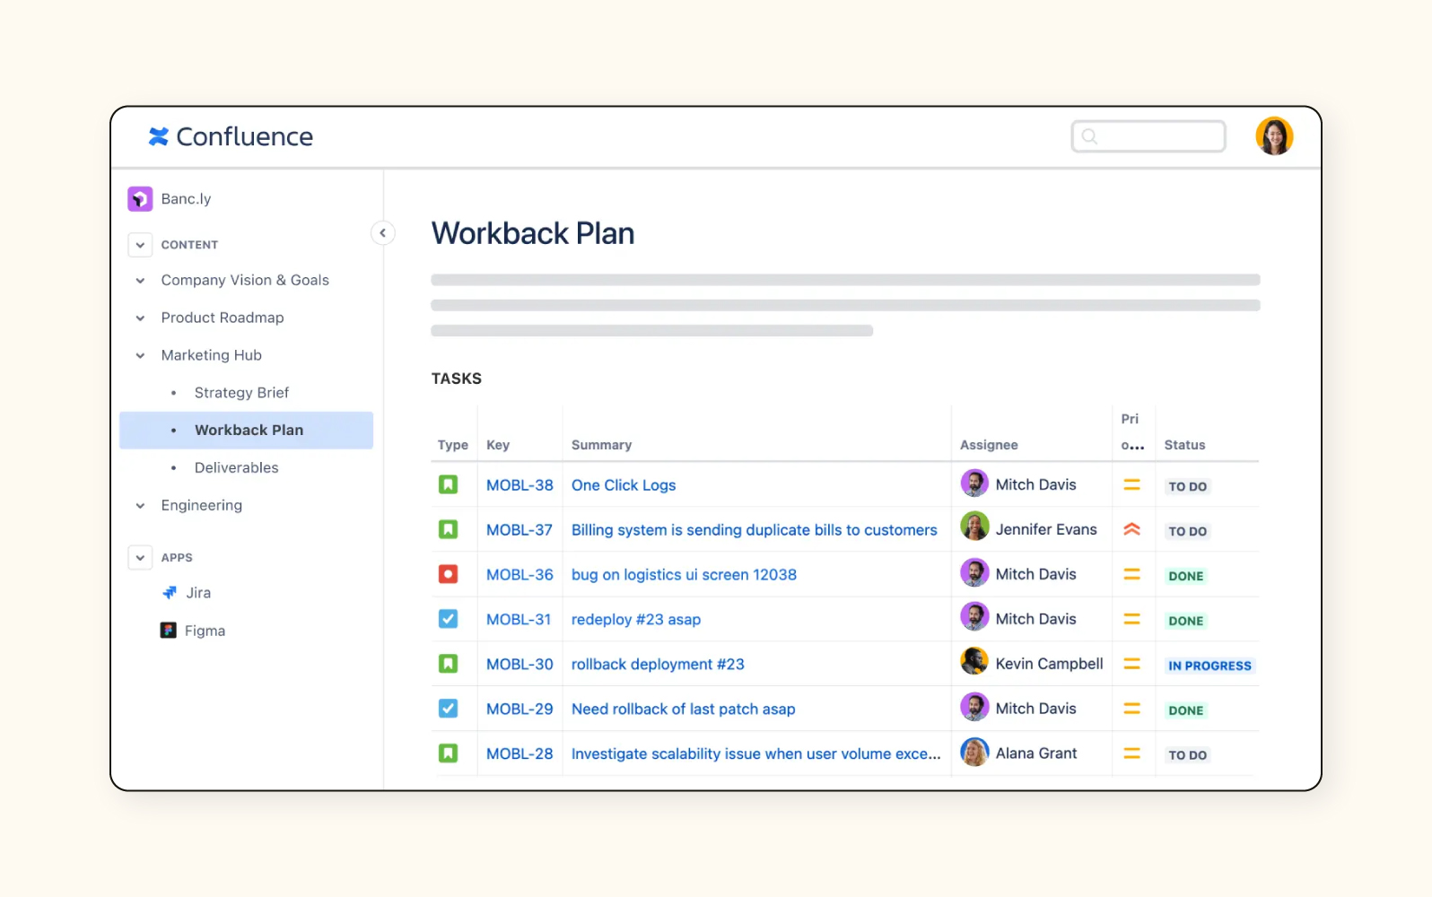Click into the search field

1148,136
